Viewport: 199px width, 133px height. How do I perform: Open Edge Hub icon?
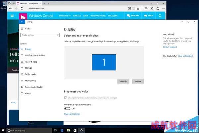point(146,8)
